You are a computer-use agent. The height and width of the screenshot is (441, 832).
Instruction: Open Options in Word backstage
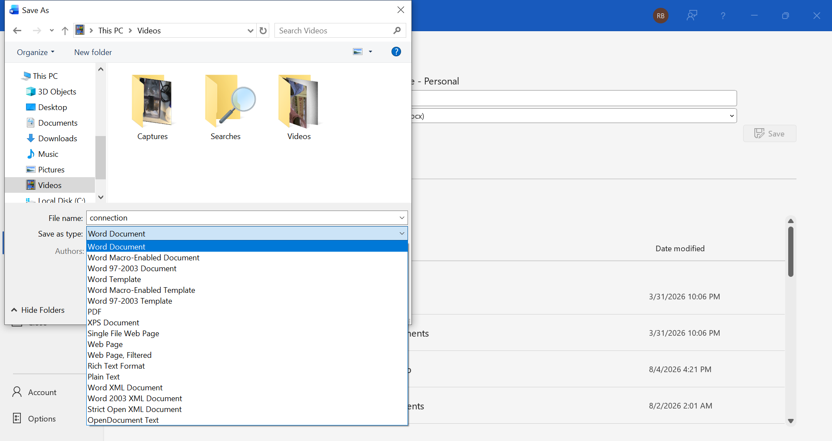point(34,418)
